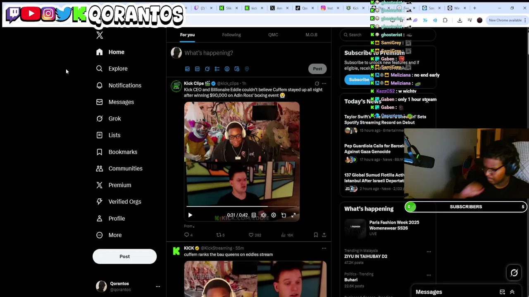Add a poll in composer
The height and width of the screenshot is (297, 529).
click(x=217, y=69)
